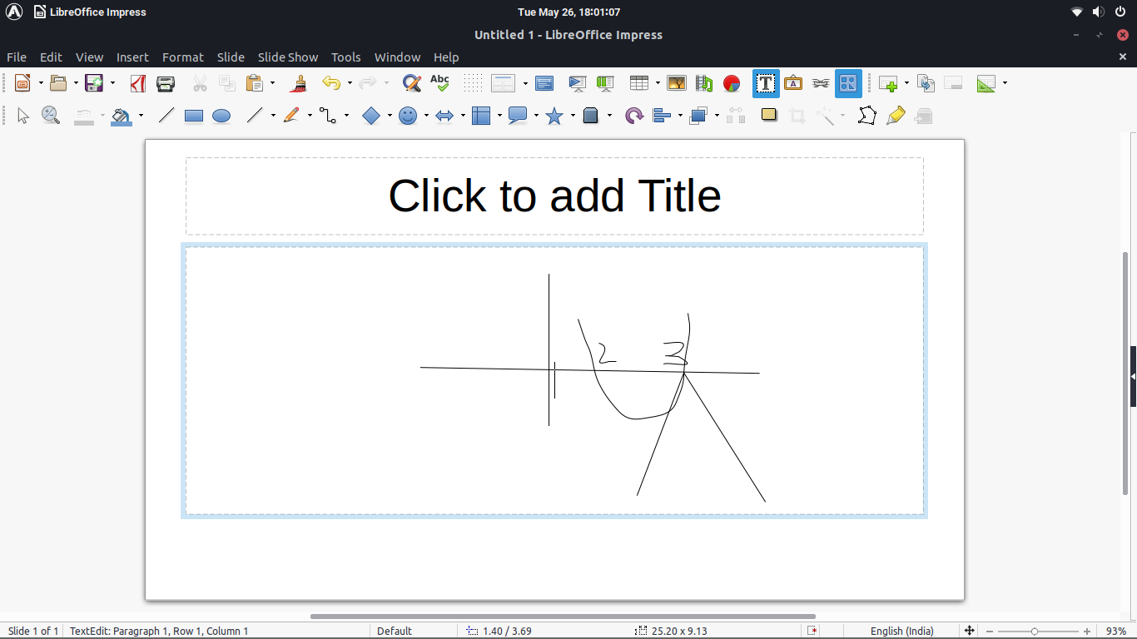Export the presentation directly as PDF
The width and height of the screenshot is (1137, 639).
pyautogui.click(x=138, y=83)
